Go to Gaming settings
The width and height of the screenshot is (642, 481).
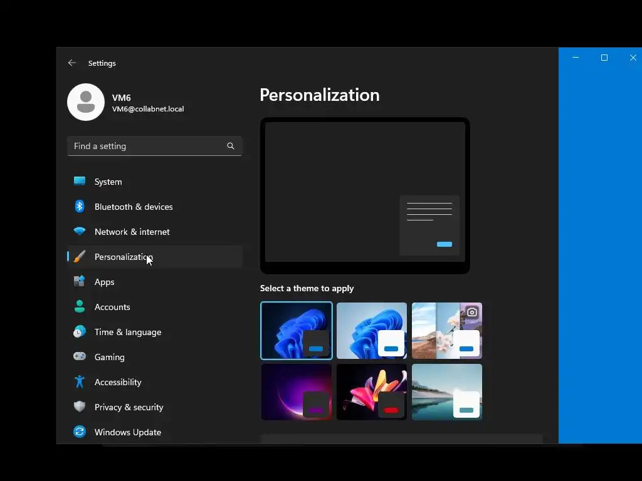point(155,356)
